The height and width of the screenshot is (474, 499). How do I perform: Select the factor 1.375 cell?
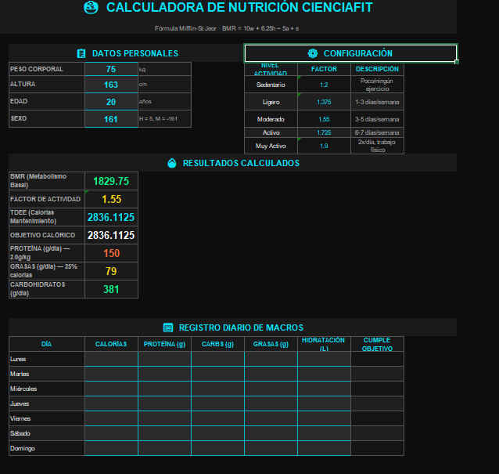(x=324, y=102)
